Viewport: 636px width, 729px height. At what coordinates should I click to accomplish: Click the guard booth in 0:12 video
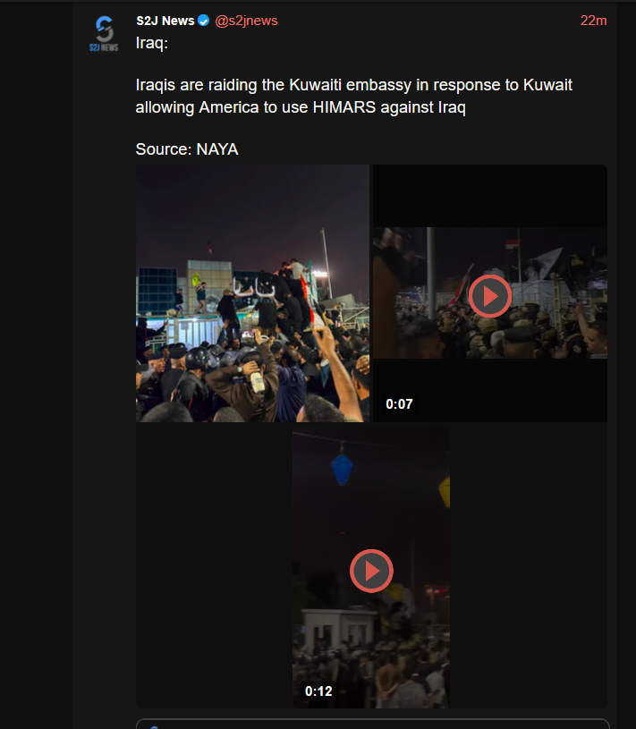[x=339, y=627]
